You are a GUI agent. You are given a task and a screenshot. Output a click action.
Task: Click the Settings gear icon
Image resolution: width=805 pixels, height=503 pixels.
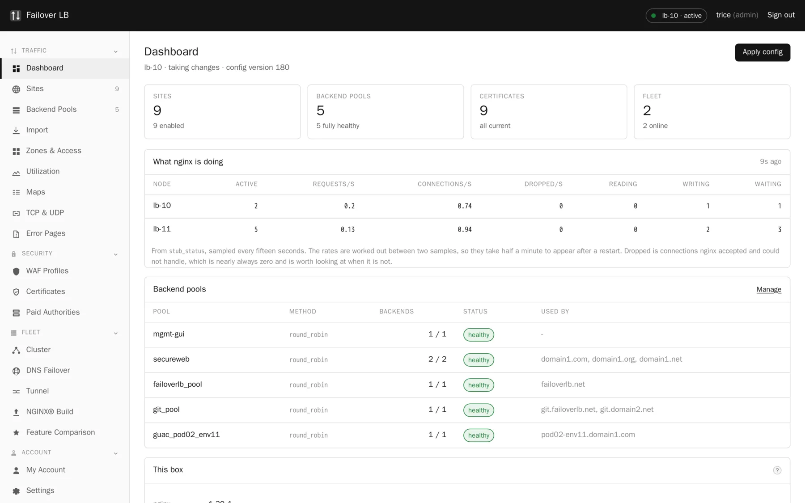[x=16, y=491]
